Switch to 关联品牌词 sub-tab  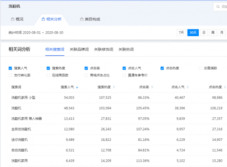point(79,49)
